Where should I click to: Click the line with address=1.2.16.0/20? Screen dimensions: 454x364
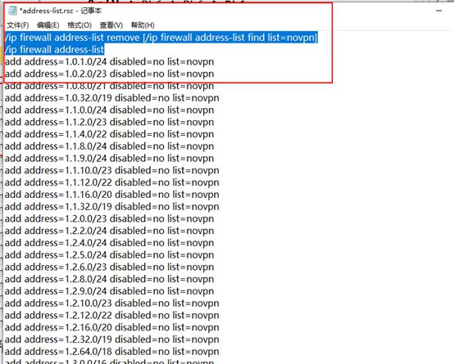pyautogui.click(x=111, y=327)
